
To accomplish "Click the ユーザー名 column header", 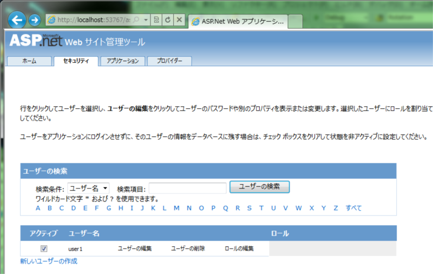I will tap(84, 233).
